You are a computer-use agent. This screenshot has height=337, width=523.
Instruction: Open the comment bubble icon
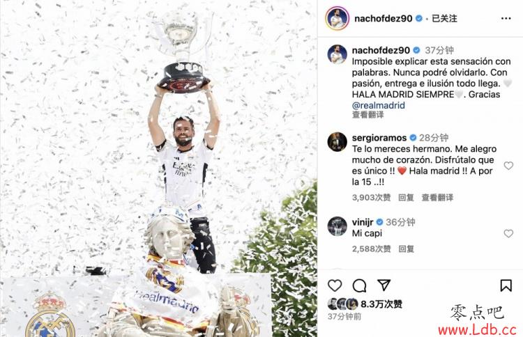point(359,285)
